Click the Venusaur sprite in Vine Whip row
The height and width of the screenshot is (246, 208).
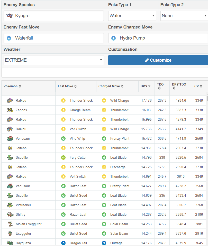[10, 138]
